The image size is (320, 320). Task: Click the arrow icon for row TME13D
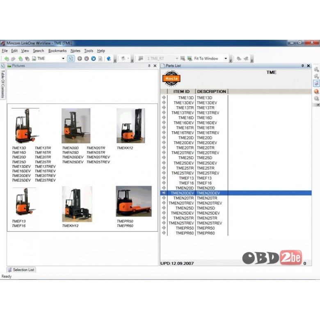[x=164, y=98]
